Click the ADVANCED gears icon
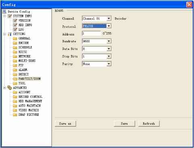 coord(10,88)
